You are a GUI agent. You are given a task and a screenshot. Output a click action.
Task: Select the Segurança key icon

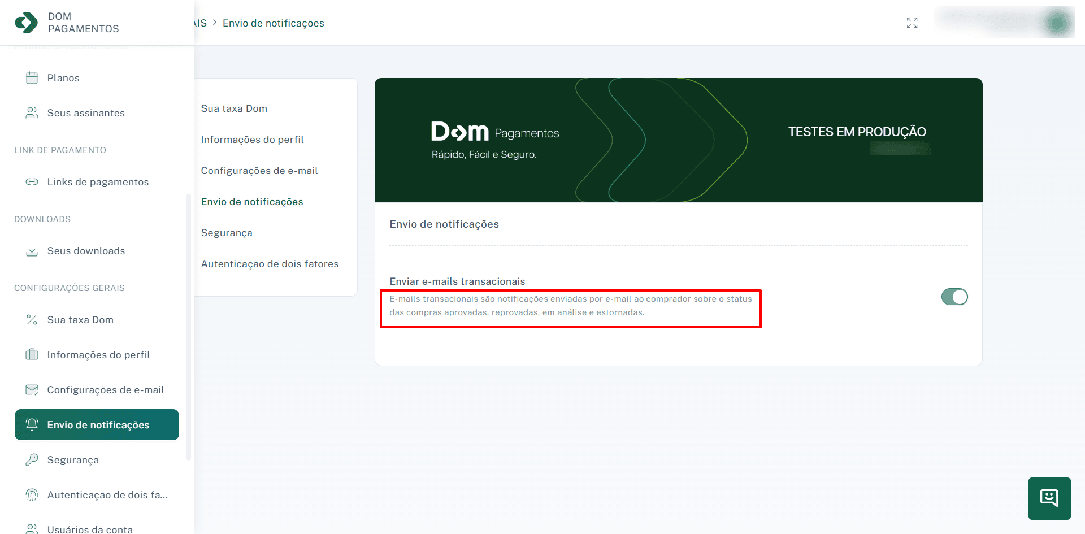(32, 459)
